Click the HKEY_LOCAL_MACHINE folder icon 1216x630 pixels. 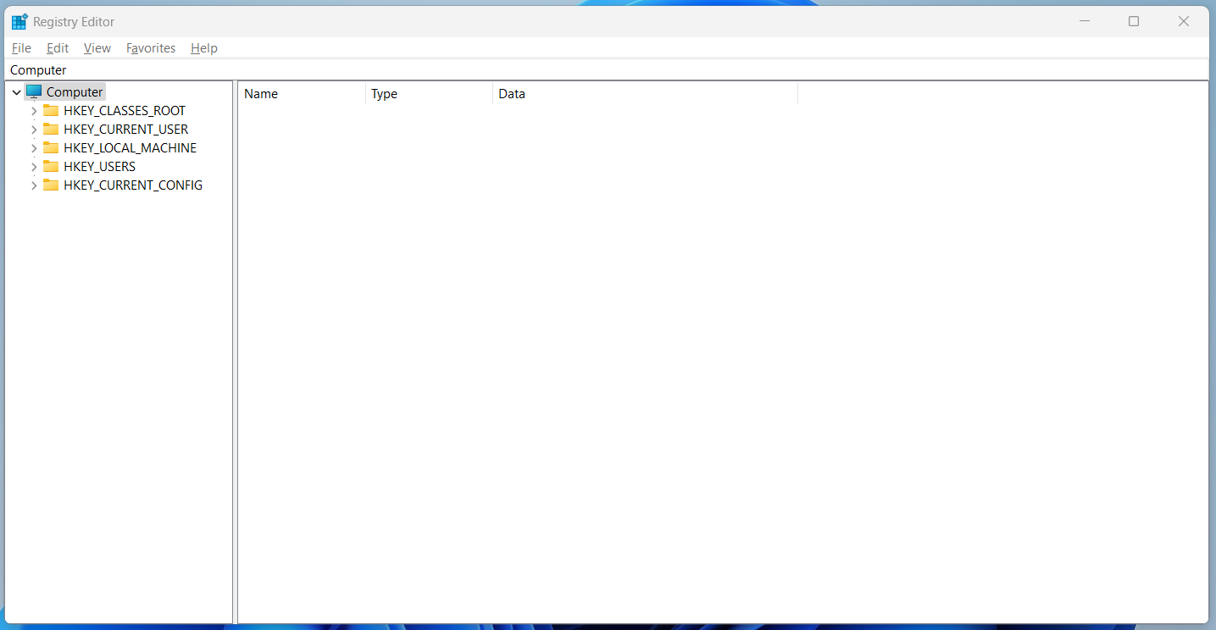pos(51,147)
